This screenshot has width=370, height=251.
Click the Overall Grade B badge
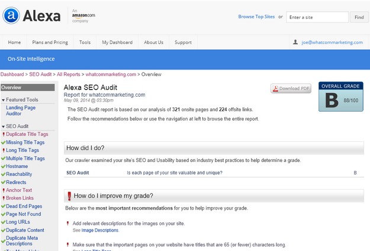click(x=341, y=97)
